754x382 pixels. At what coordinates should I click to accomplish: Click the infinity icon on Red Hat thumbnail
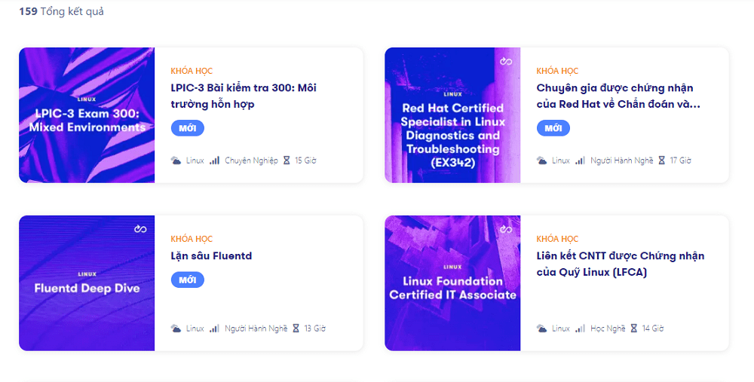click(x=505, y=61)
